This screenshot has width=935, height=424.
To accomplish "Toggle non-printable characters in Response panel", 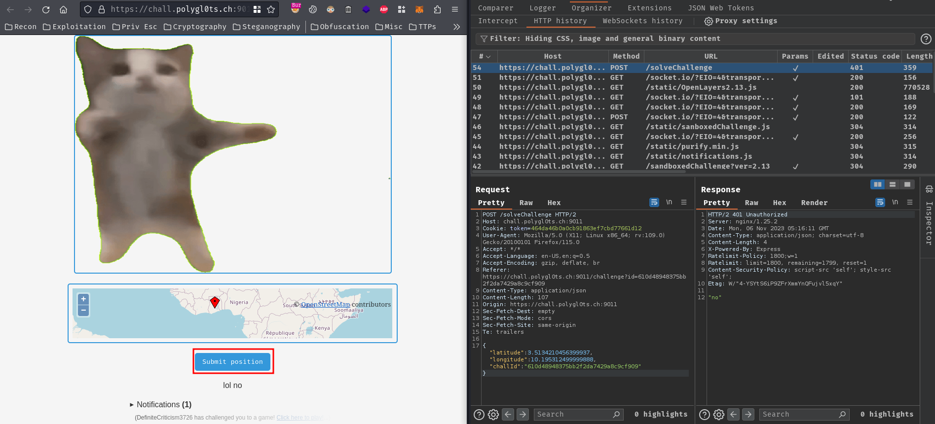I will pos(895,202).
